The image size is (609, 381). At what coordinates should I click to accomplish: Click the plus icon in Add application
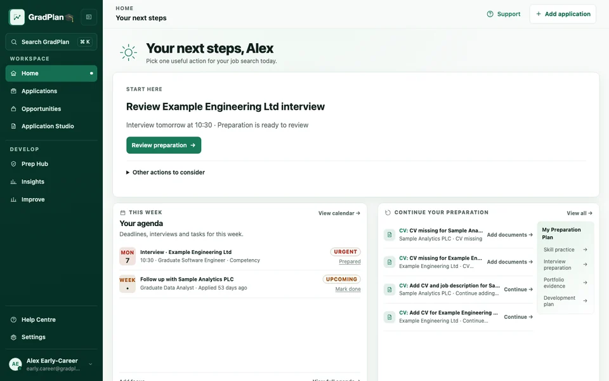(x=539, y=14)
